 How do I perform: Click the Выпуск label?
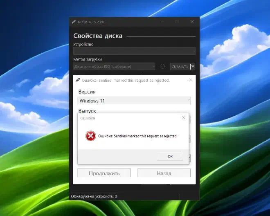pos(87,110)
